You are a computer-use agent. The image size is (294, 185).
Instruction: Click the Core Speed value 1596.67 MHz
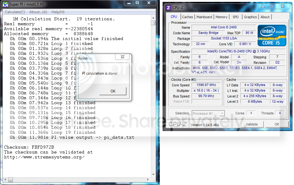[x=206, y=85]
